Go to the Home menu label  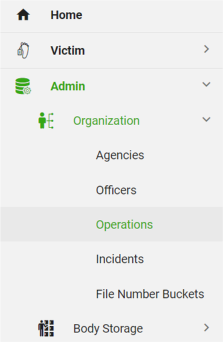coord(66,15)
